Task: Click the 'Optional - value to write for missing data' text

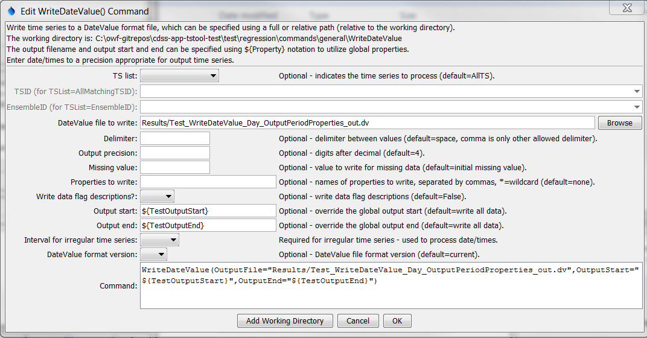Action: (x=403, y=168)
